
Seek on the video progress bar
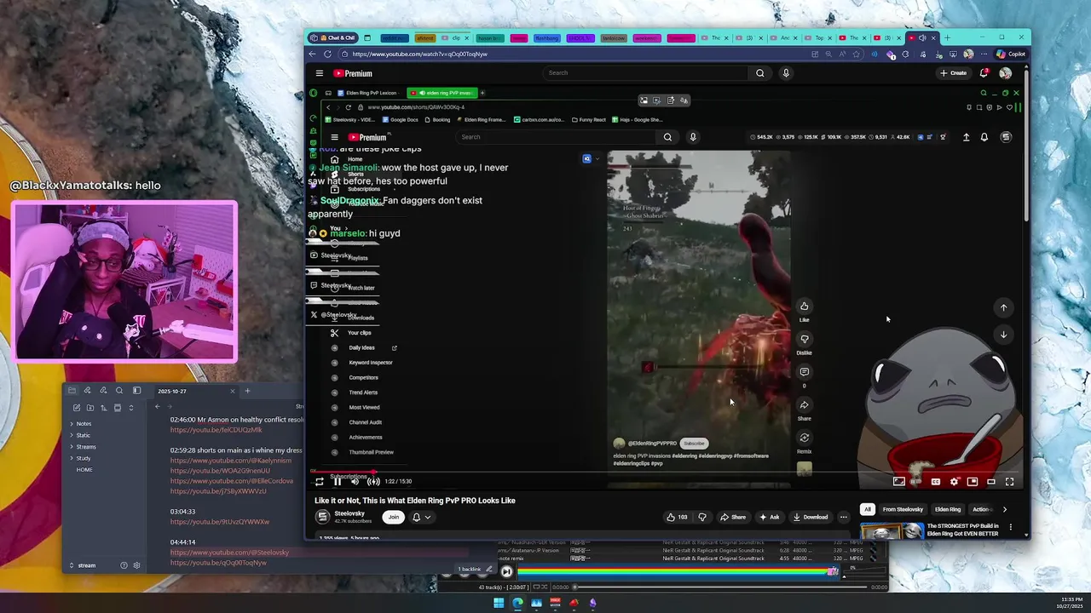(x=667, y=472)
